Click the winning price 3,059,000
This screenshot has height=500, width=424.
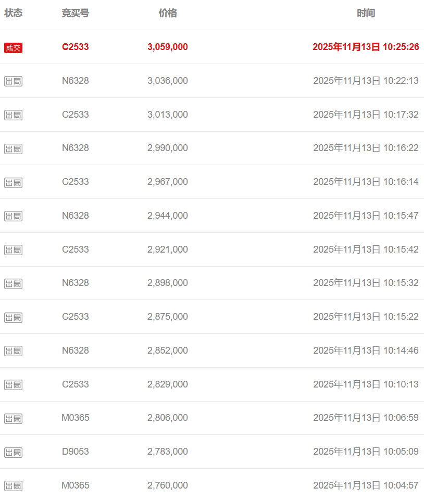coord(167,47)
